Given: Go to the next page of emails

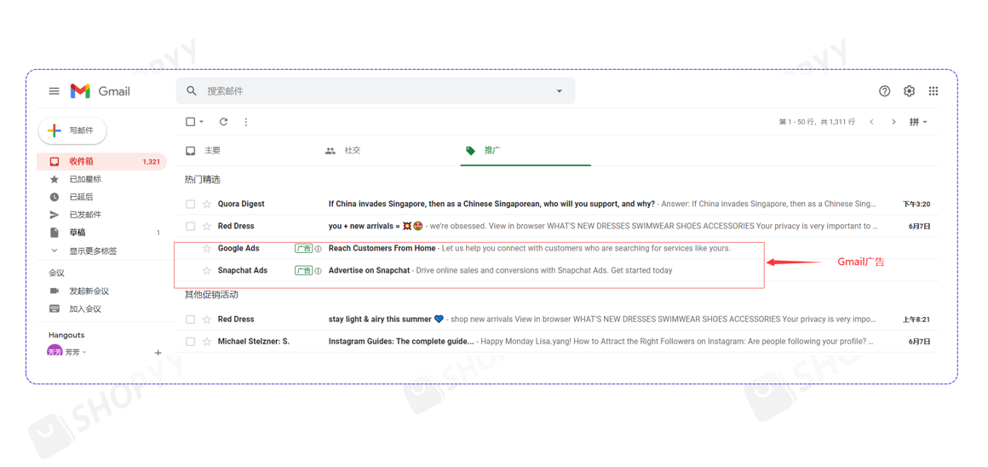Looking at the screenshot, I should (893, 122).
